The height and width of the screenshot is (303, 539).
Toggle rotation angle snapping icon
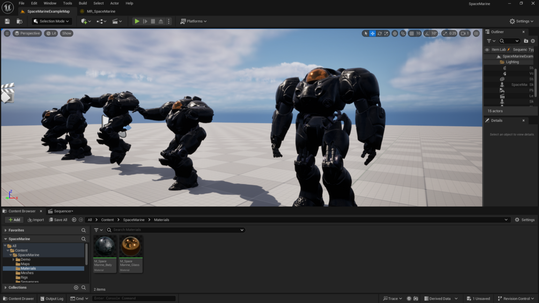point(427,33)
